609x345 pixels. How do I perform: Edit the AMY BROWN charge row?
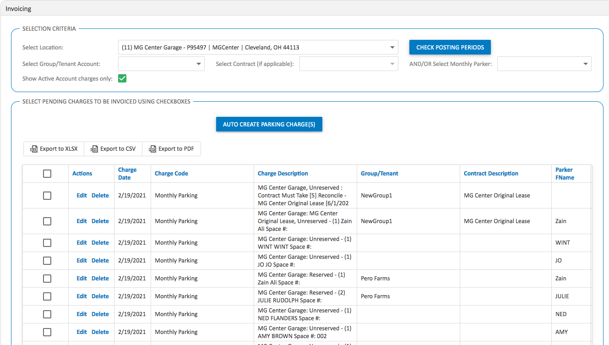[x=81, y=332]
